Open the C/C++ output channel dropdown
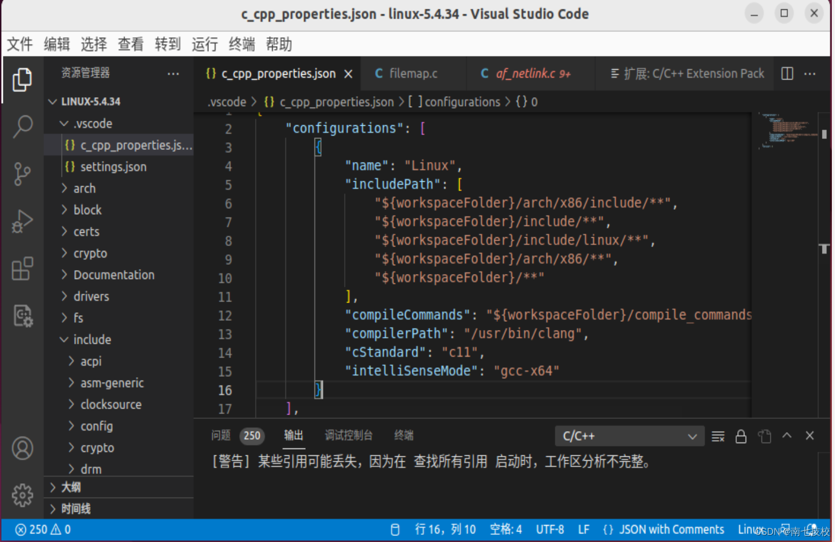 pyautogui.click(x=629, y=435)
